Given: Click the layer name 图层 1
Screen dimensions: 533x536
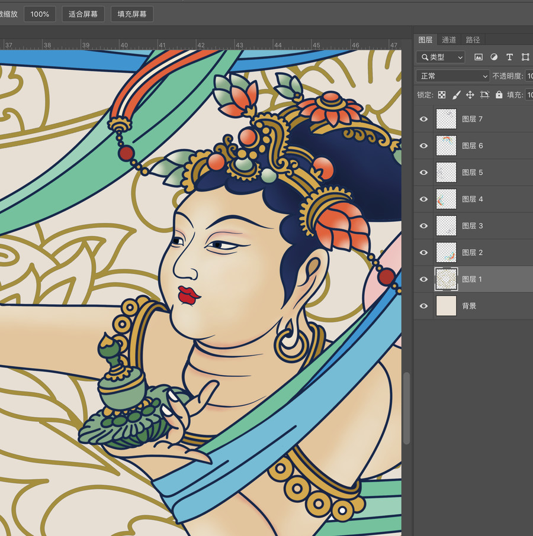Looking at the screenshot, I should (472, 279).
